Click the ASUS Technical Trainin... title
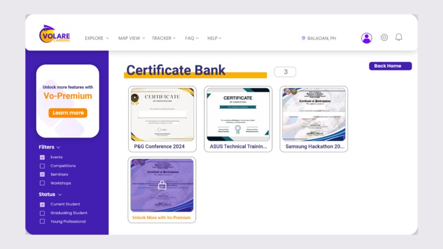Screen dimensions: 443x249 [x=238, y=146]
